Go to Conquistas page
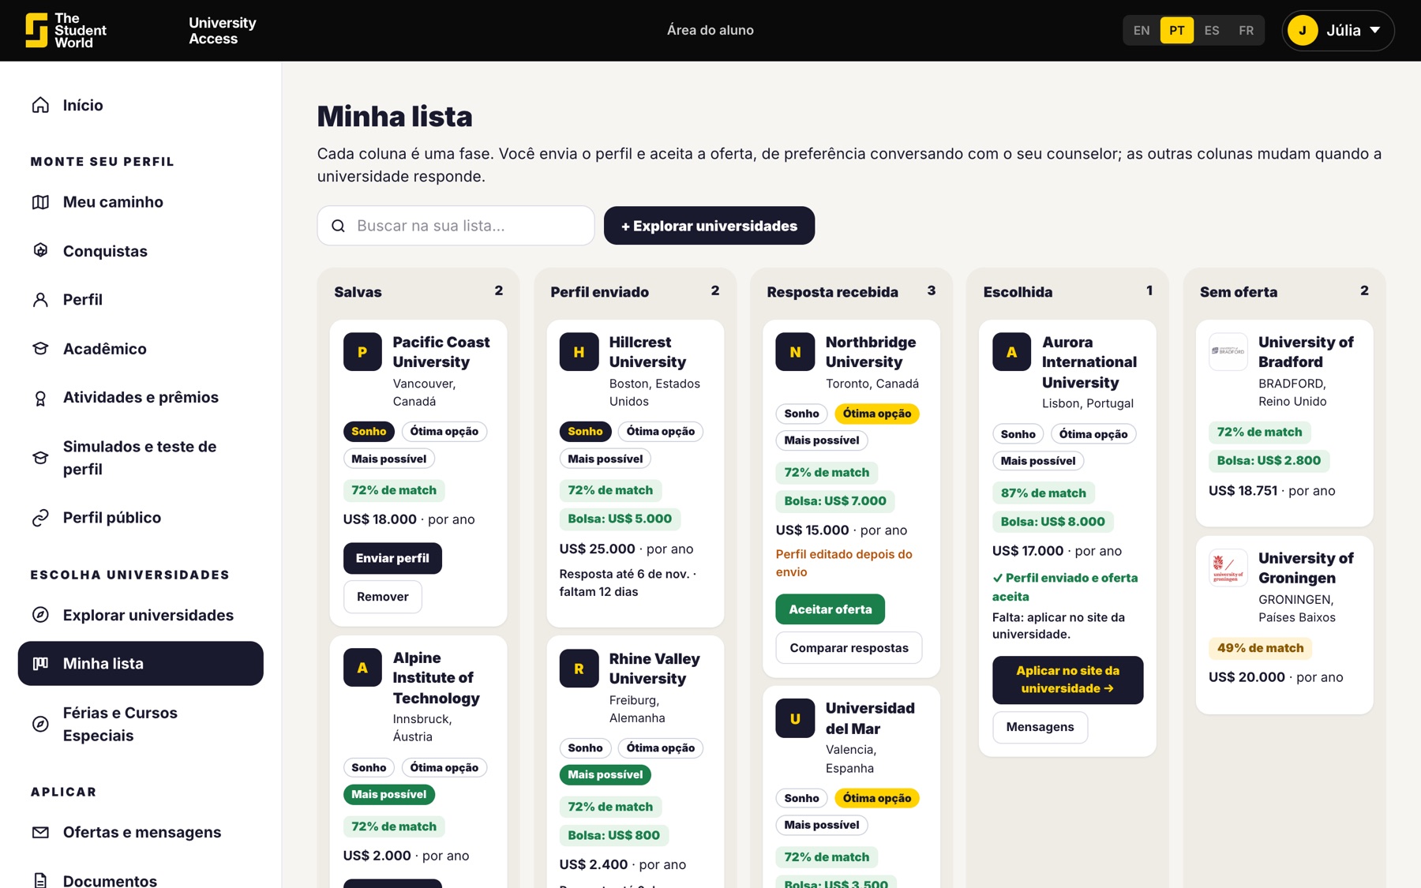Viewport: 1421px width, 888px height. tap(141, 251)
